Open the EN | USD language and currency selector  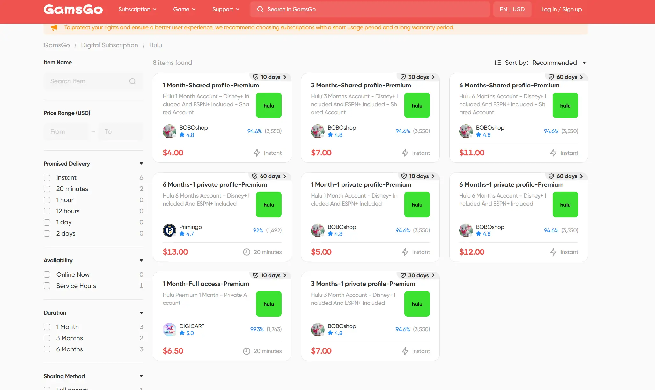pos(512,9)
